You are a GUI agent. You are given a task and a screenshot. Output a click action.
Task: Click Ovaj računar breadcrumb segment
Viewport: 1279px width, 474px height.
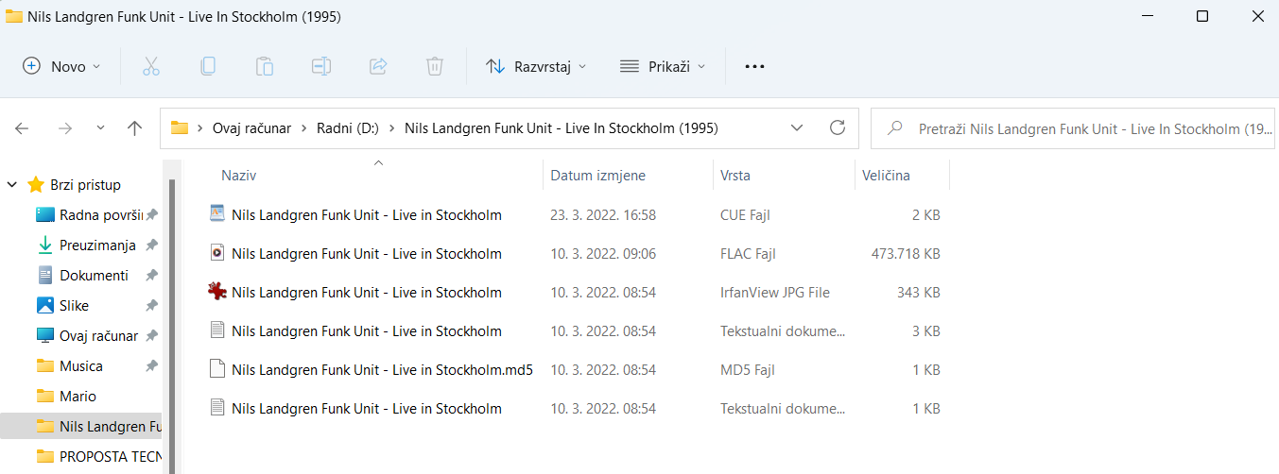point(251,128)
